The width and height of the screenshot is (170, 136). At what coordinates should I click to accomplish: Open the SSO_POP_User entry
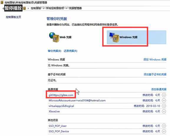pos(57,126)
